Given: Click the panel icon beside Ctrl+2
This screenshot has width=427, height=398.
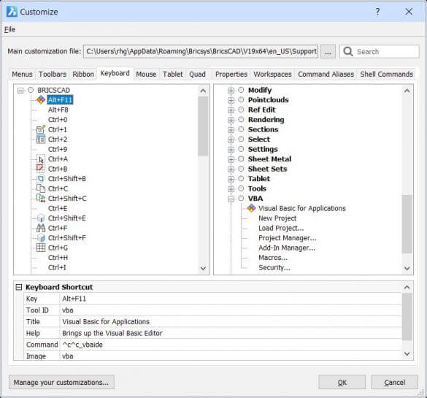Looking at the screenshot, I should tap(41, 139).
